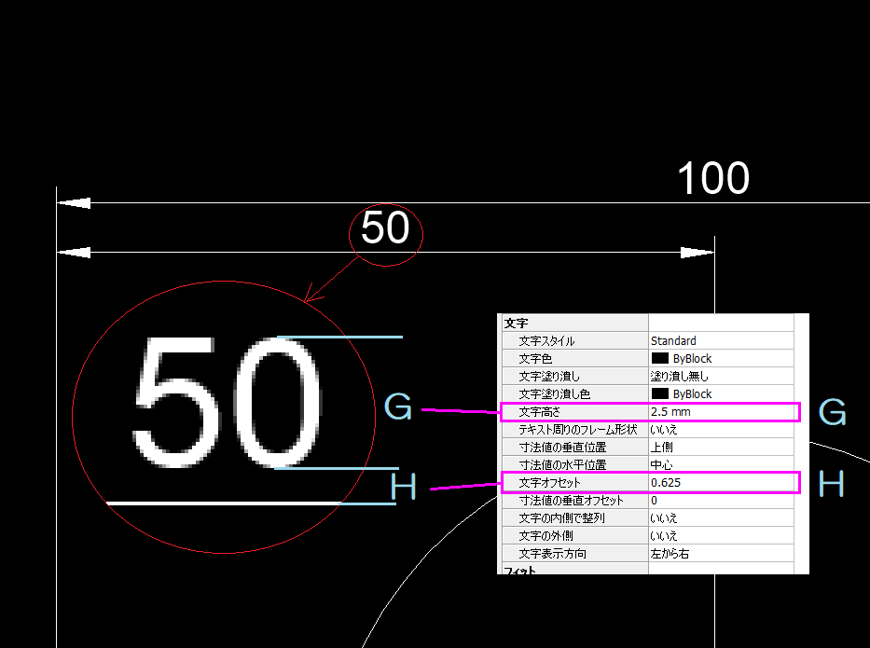Select the 寸法値の水平位置 label
Viewport: 870px width, 648px height.
click(x=562, y=465)
